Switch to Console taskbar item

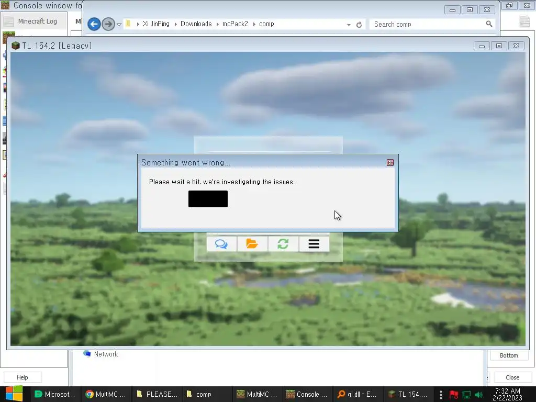pyautogui.click(x=307, y=394)
